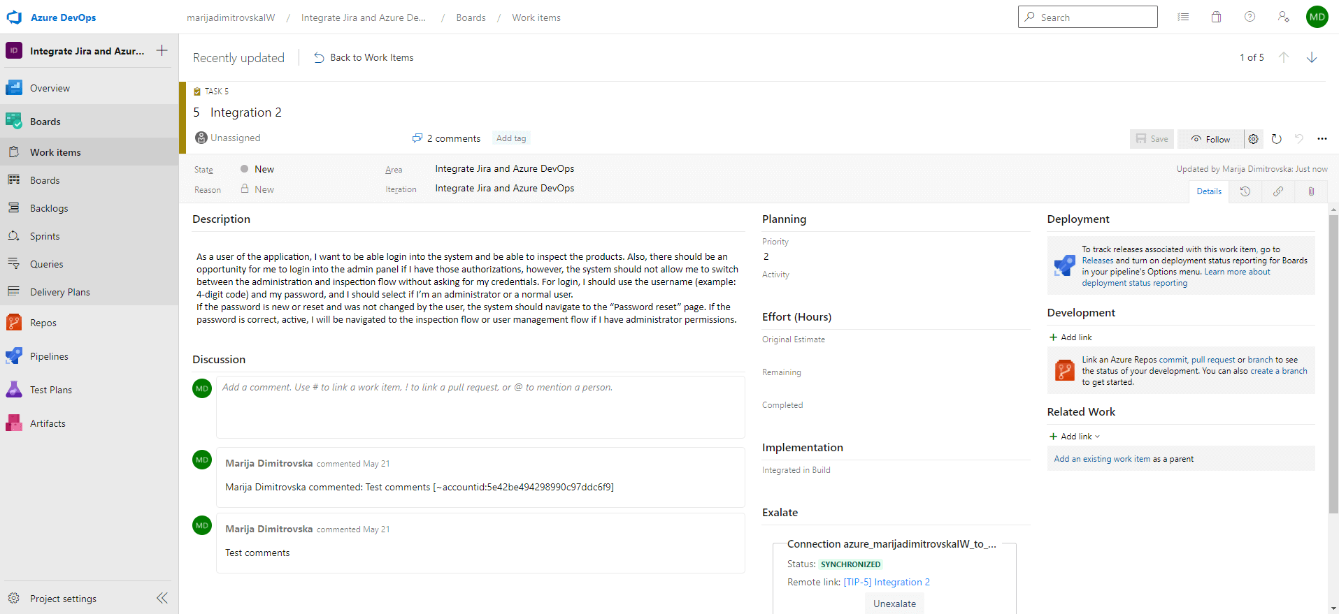Open Project settings
Image resolution: width=1339 pixels, height=614 pixels.
pyautogui.click(x=63, y=599)
